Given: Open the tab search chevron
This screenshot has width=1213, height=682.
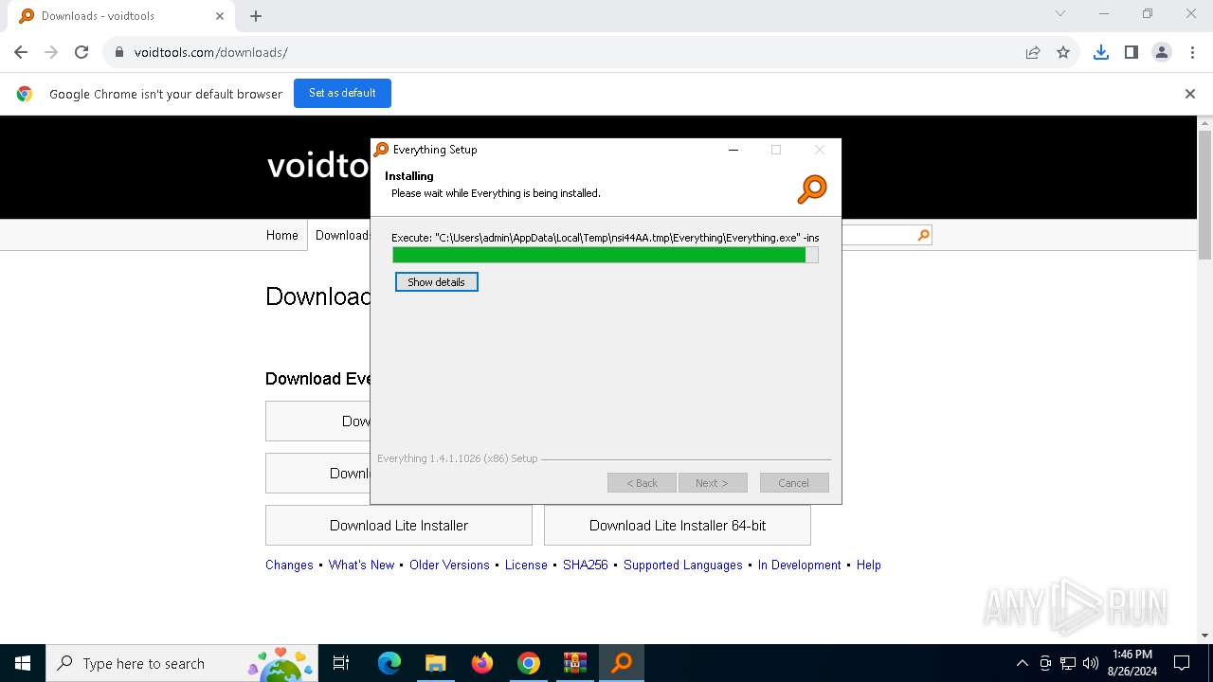Looking at the screenshot, I should pos(1060,13).
